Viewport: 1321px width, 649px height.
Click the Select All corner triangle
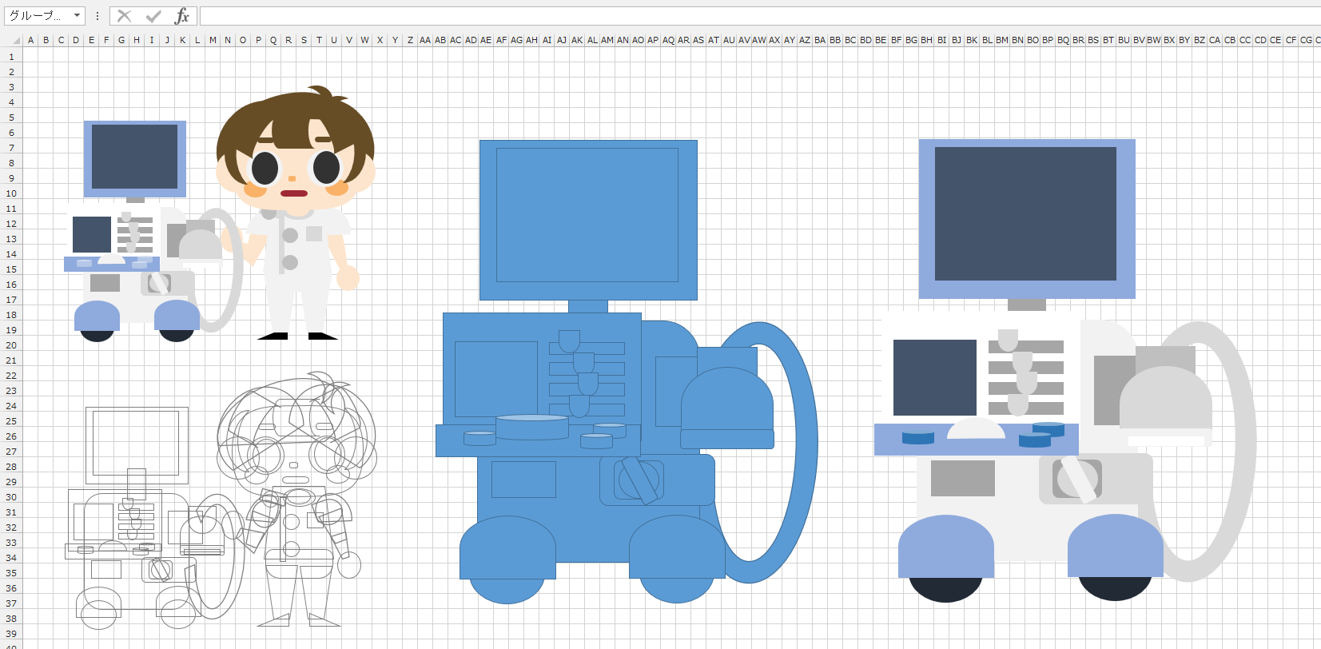[x=15, y=40]
